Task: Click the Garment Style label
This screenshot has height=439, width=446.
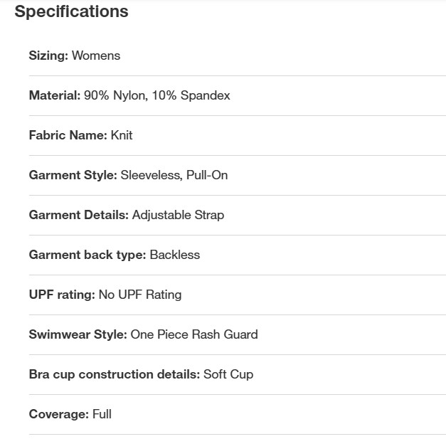Action: (x=73, y=175)
